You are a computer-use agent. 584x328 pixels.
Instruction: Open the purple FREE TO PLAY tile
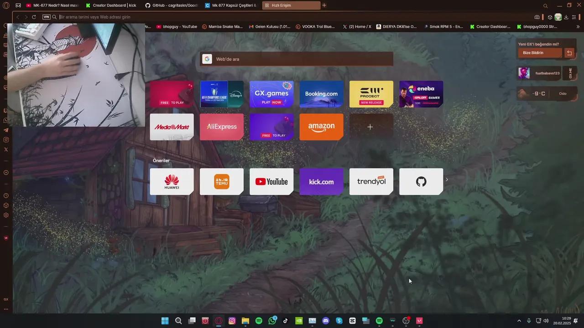(x=271, y=127)
